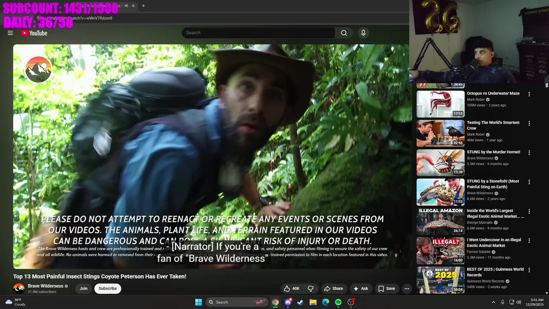Open OBS Studio from the taskbar
This screenshot has width=549, height=309.
click(351, 302)
